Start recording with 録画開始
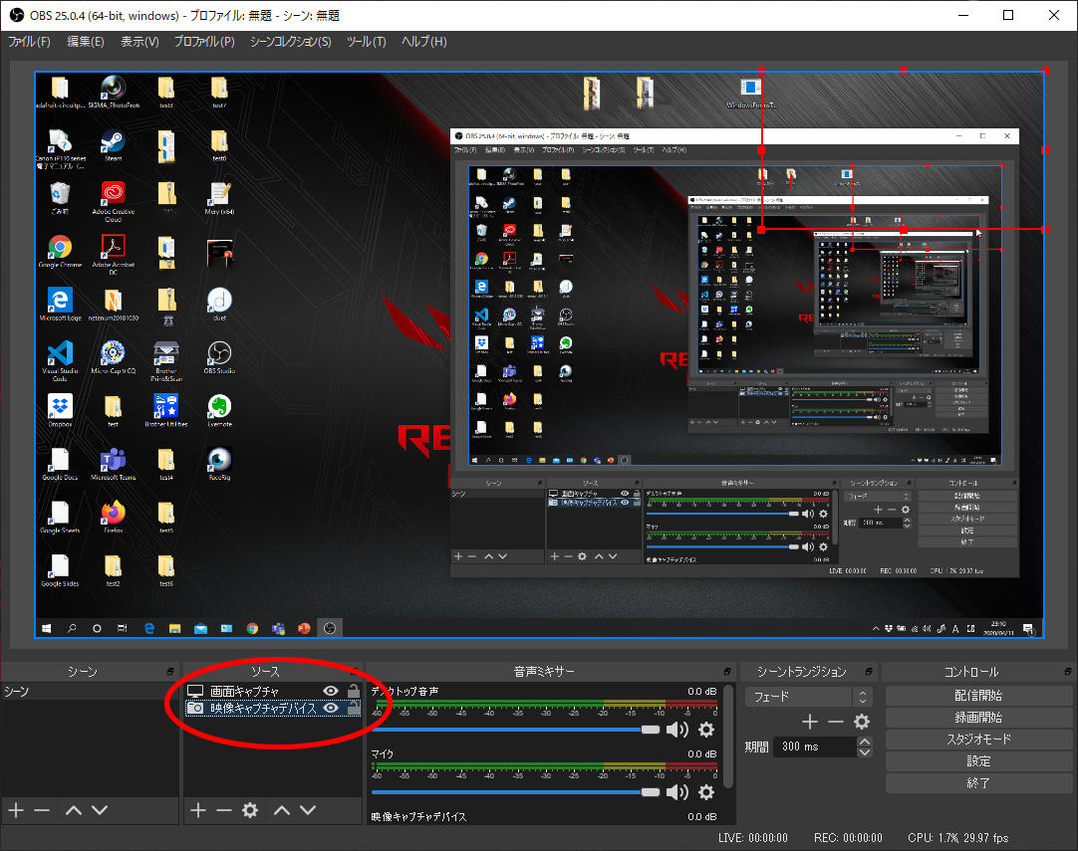This screenshot has height=851, width=1078. click(x=978, y=717)
